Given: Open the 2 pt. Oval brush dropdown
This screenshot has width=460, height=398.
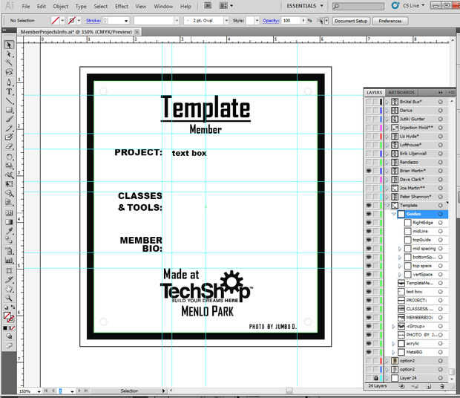Looking at the screenshot, I should pyautogui.click(x=226, y=21).
